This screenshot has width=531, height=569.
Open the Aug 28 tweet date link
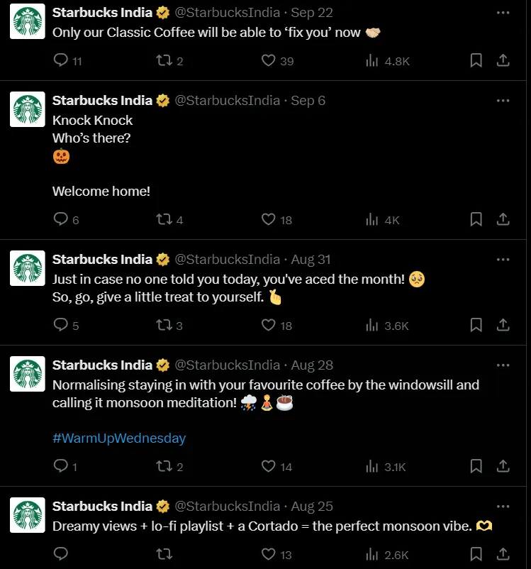click(312, 365)
